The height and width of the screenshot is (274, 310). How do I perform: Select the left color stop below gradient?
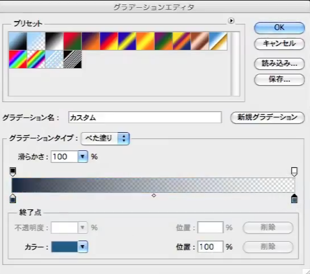tap(13, 199)
